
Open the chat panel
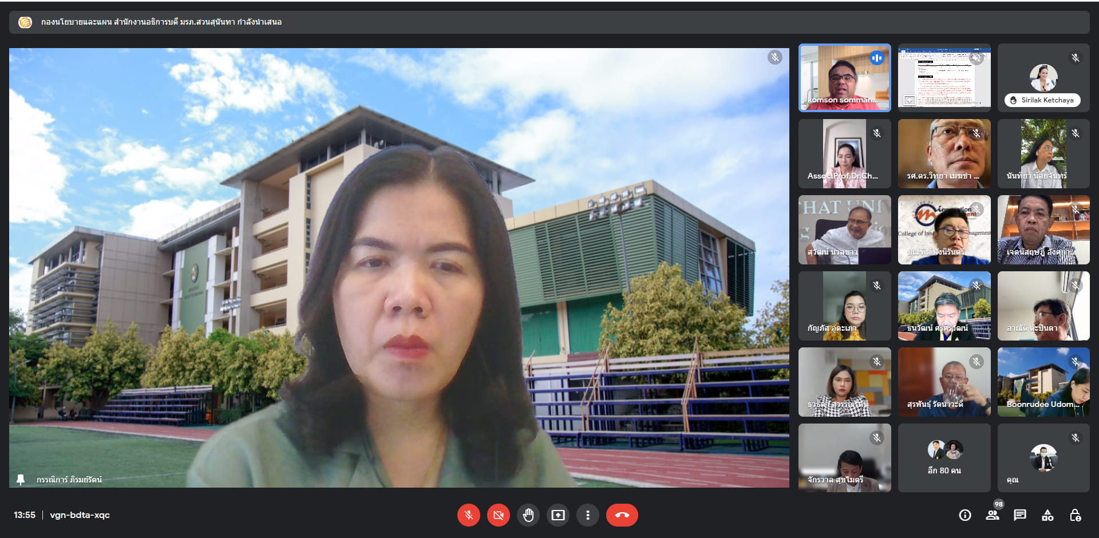click(1020, 515)
